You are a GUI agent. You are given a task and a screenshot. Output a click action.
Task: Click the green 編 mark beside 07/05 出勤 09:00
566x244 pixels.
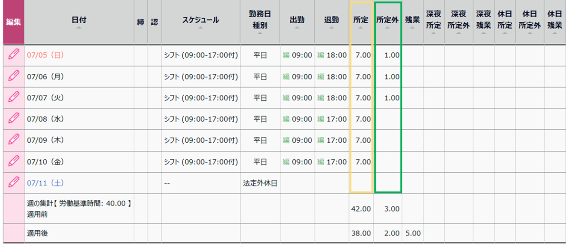click(286, 56)
